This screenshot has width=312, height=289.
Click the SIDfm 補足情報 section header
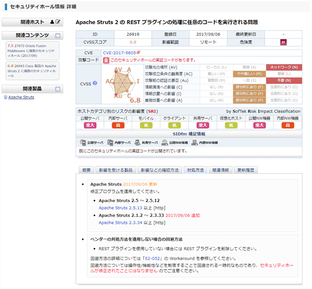(x=189, y=134)
